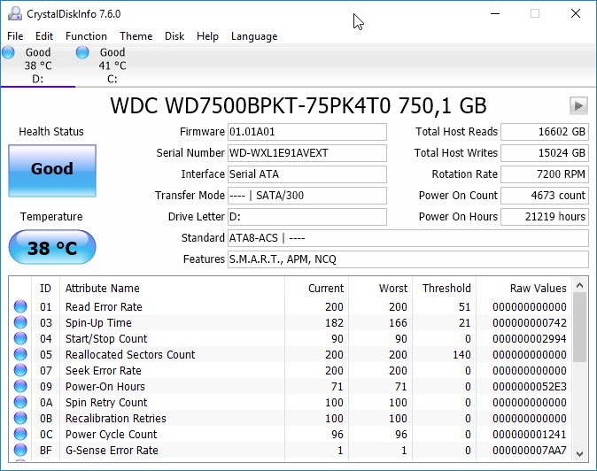Click the Spin Retry Count status orb

click(x=20, y=403)
